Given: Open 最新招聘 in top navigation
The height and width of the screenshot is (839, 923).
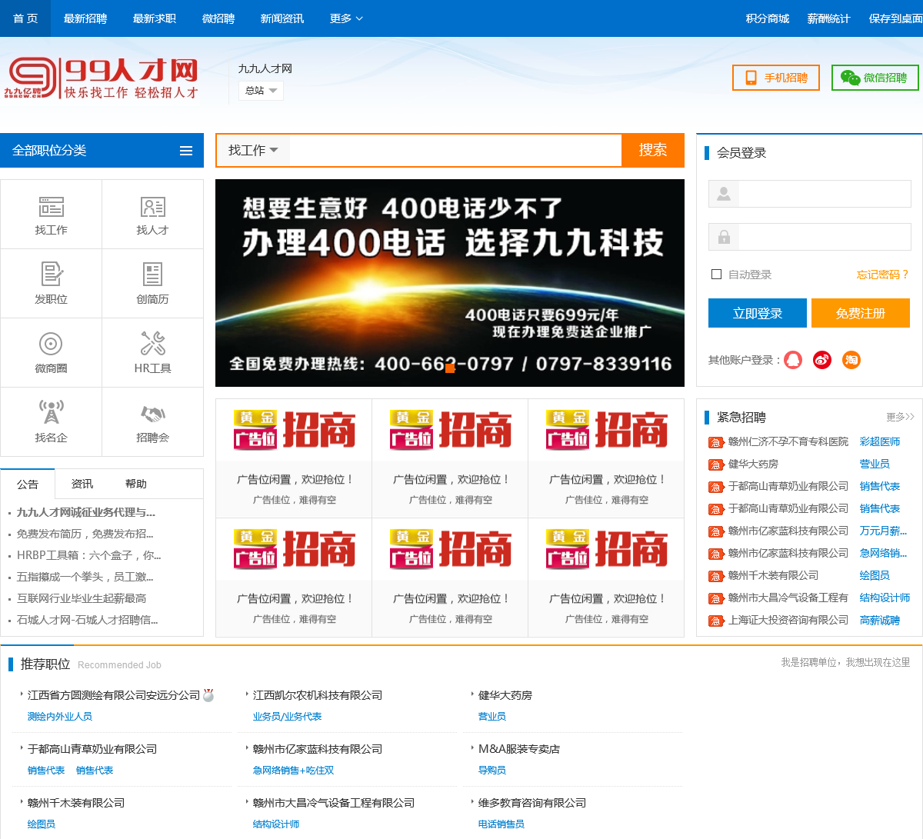Looking at the screenshot, I should click(85, 18).
